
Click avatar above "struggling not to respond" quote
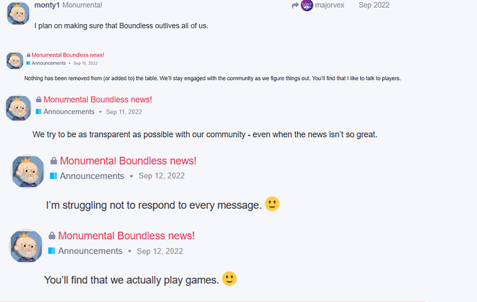pos(28,171)
